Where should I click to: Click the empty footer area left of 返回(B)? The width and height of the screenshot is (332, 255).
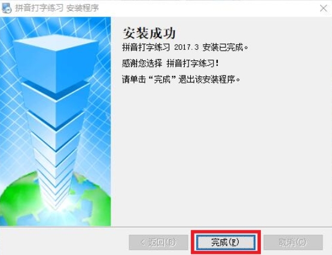[63, 242]
